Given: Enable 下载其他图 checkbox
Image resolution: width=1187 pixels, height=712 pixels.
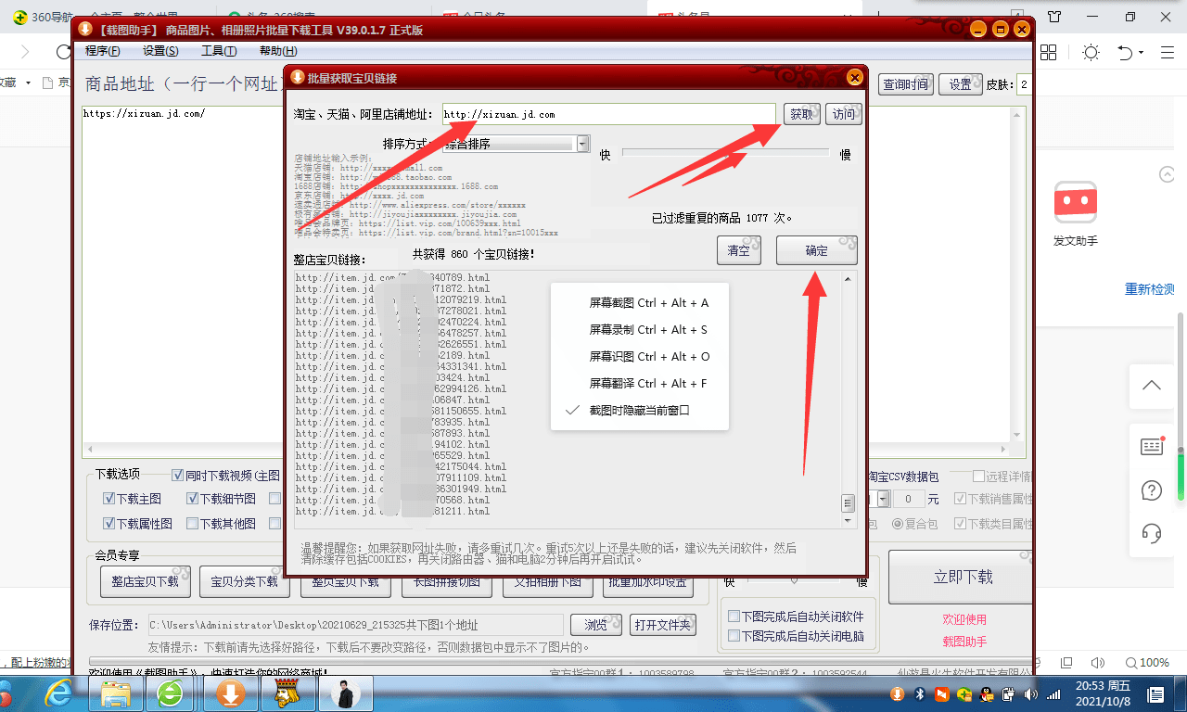Looking at the screenshot, I should 192,524.
